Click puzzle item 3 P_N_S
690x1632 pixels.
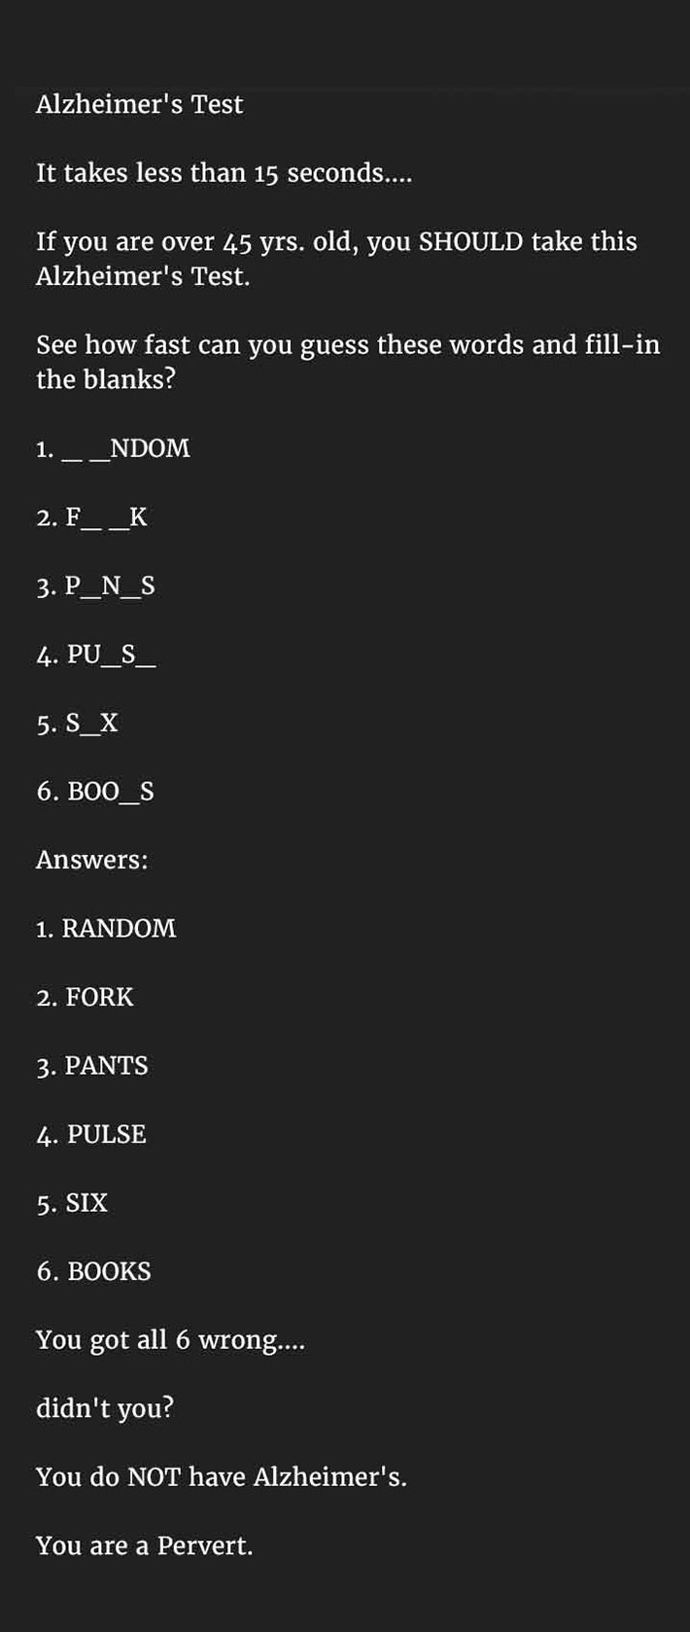(95, 586)
